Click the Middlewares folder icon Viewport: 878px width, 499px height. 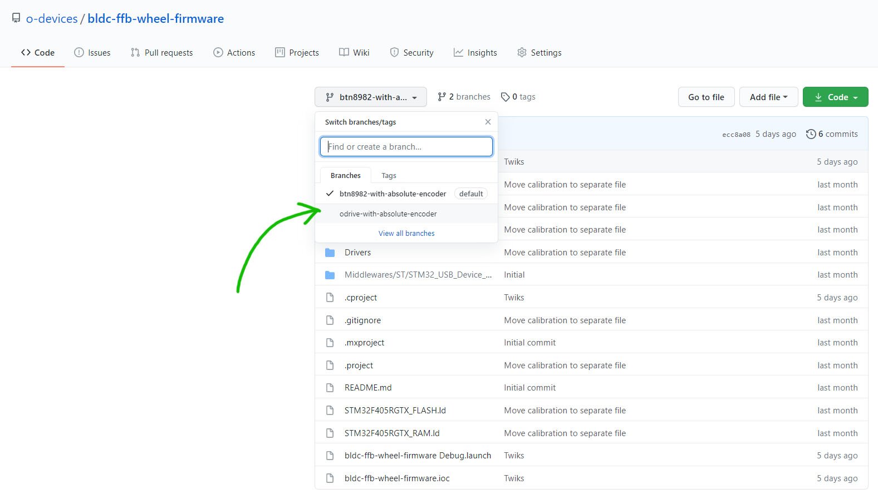pos(330,275)
